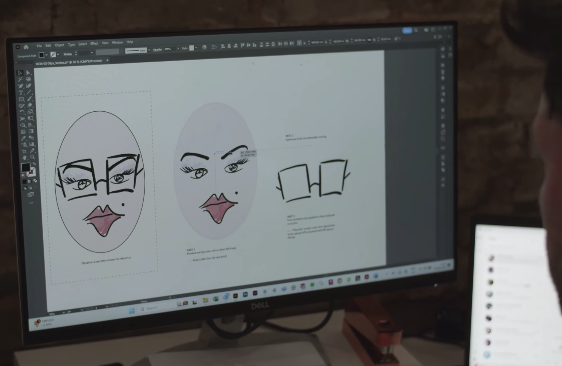This screenshot has height=366, width=562.
Task: Open the graphic Style dropdown
Action: (x=196, y=48)
